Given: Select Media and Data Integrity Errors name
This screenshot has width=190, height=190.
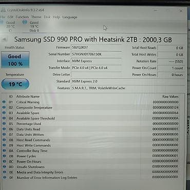Looking at the screenshot, I should click(40, 173).
